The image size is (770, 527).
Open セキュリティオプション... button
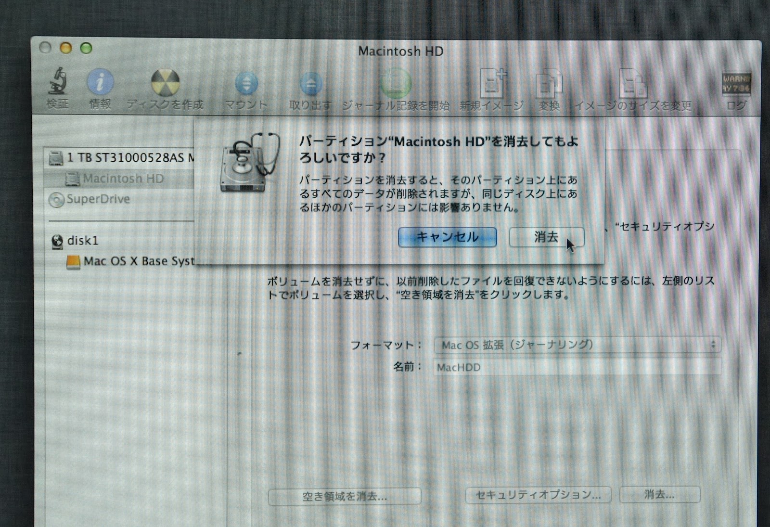coord(538,495)
